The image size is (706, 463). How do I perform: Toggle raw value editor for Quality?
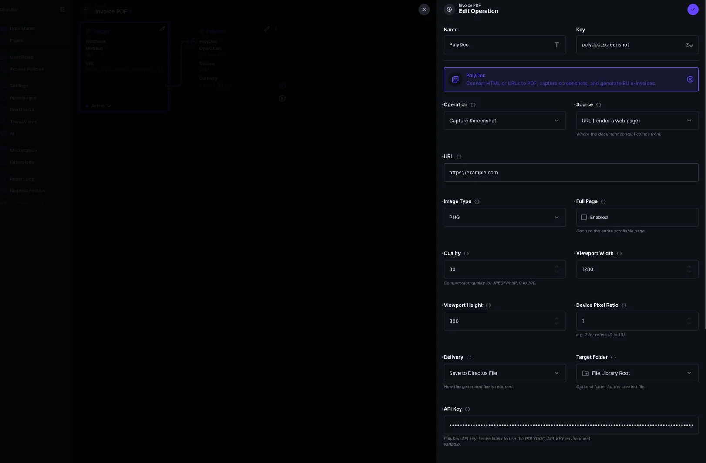click(x=466, y=253)
